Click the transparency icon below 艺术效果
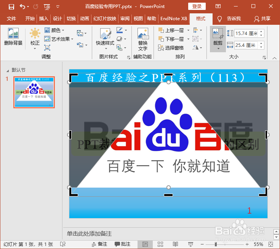This screenshot has width=280, height=249. (x=47, y=48)
